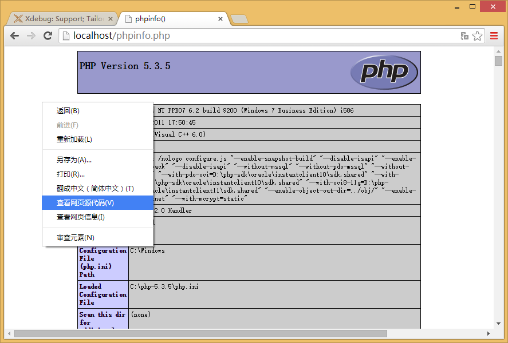This screenshot has height=343, width=508.
Task: Click the vertical scrollbar down arrow
Action: point(498,324)
